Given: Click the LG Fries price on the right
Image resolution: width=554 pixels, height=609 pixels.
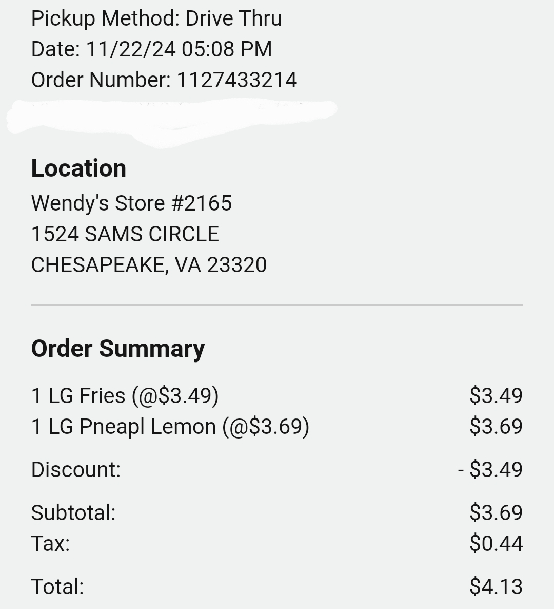Looking at the screenshot, I should click(x=496, y=396).
